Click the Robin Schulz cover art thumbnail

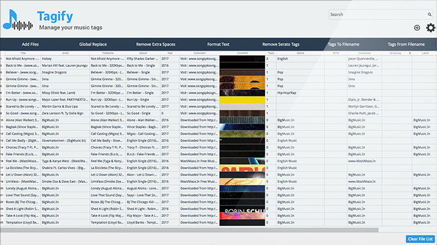(242, 209)
